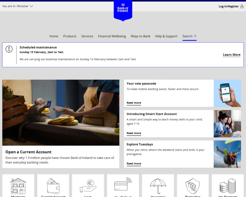Select the Protection shield icon
Viewport: 246px width, 197px height.
(193, 186)
